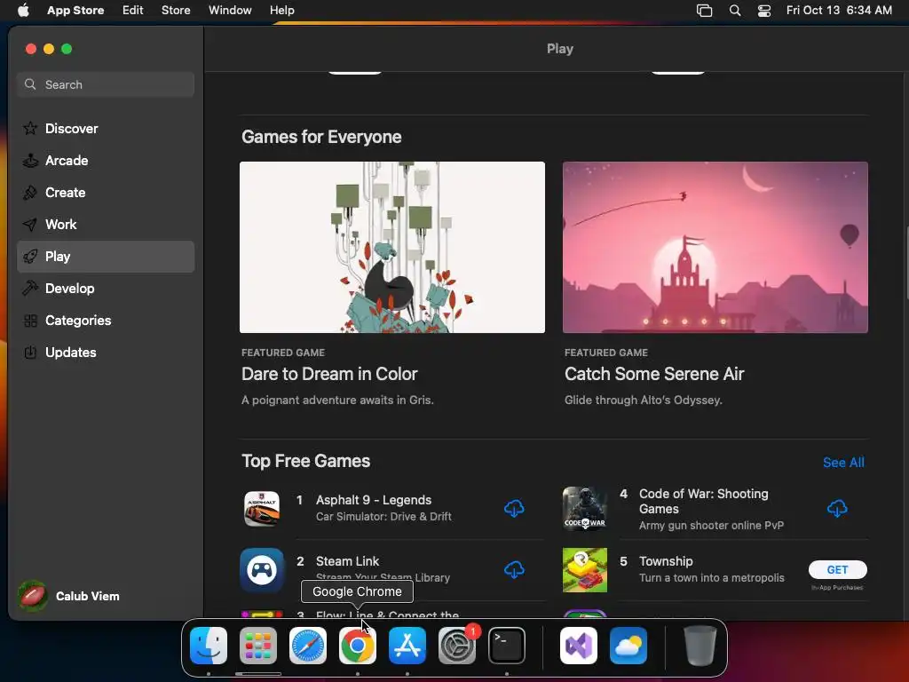
Task: Open Safari from the Dock
Action: [308, 646]
